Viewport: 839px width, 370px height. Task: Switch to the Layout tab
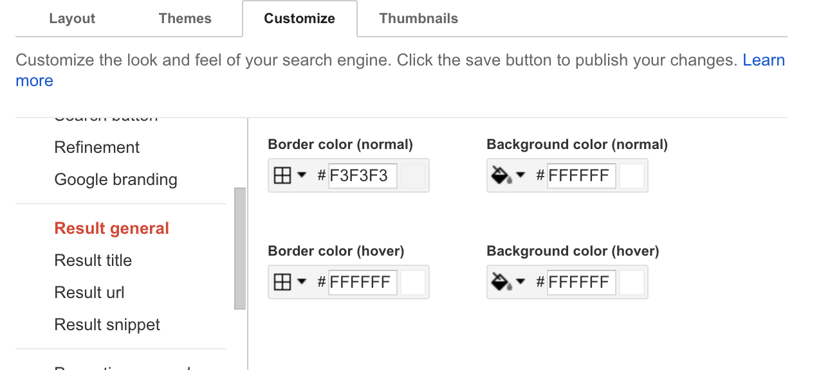(72, 19)
